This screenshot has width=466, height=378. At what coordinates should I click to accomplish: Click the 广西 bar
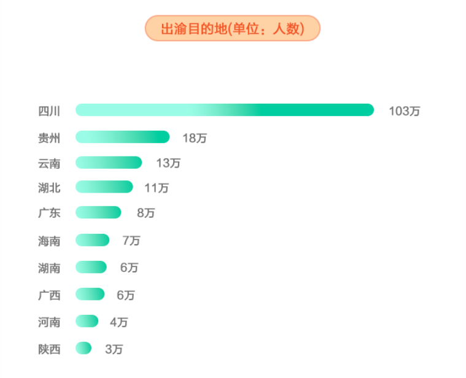tap(90, 294)
